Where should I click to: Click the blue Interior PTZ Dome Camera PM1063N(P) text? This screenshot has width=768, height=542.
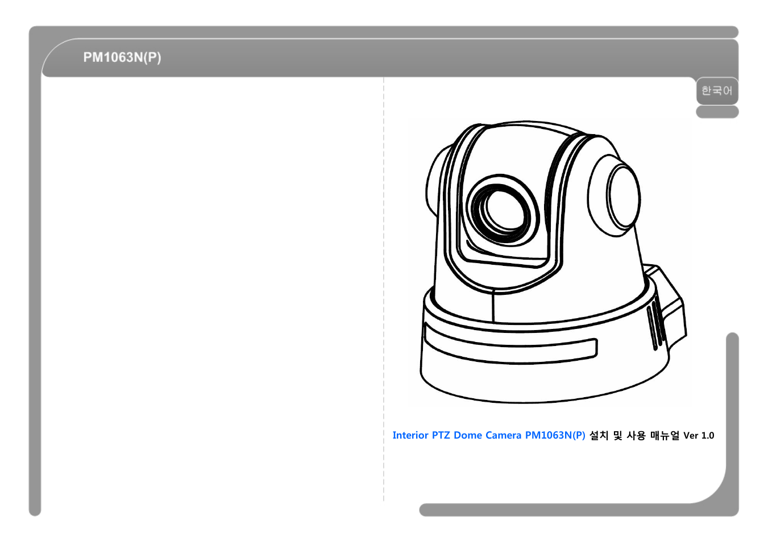pyautogui.click(x=489, y=435)
